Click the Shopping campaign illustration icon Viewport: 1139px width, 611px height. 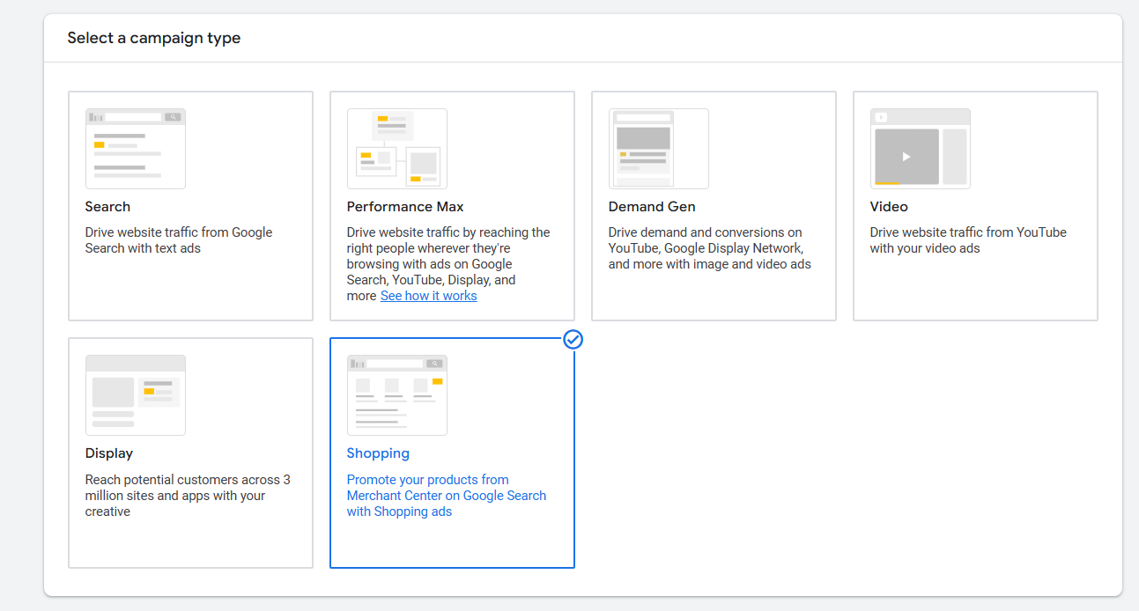(x=396, y=395)
